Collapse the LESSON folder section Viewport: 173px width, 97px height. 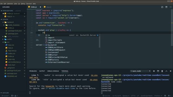[x=1, y=19]
